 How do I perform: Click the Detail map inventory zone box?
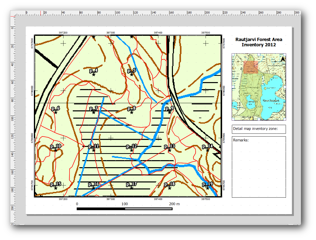pos(259,129)
